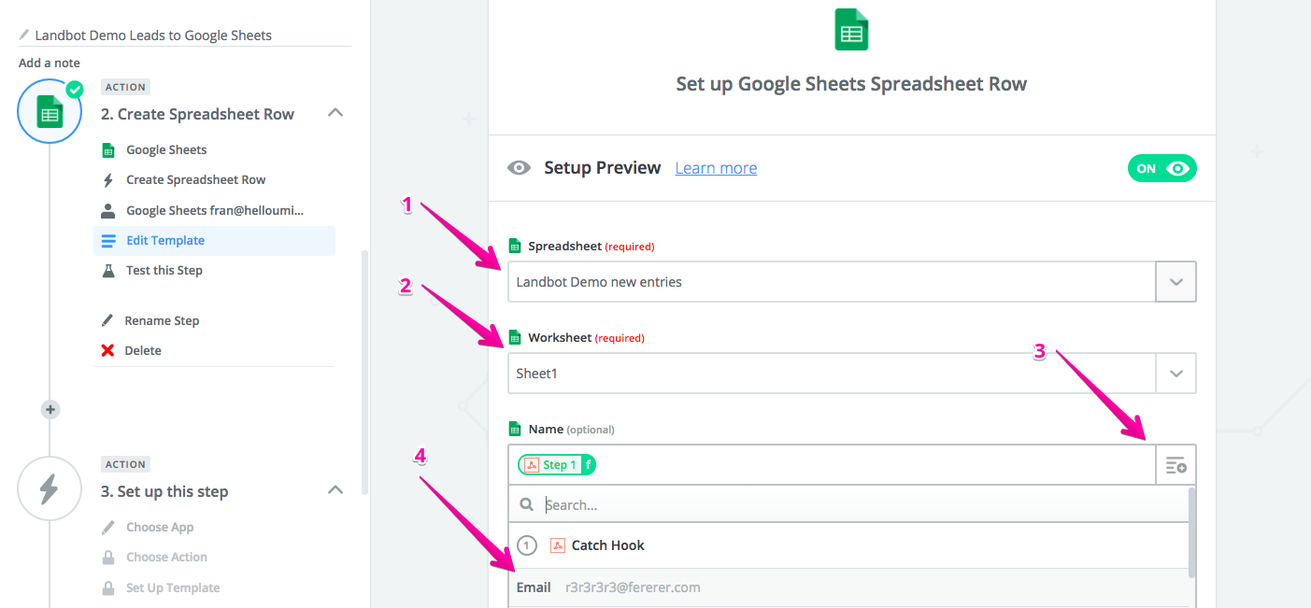Click the plus button between steps
The image size is (1311, 608).
point(50,409)
